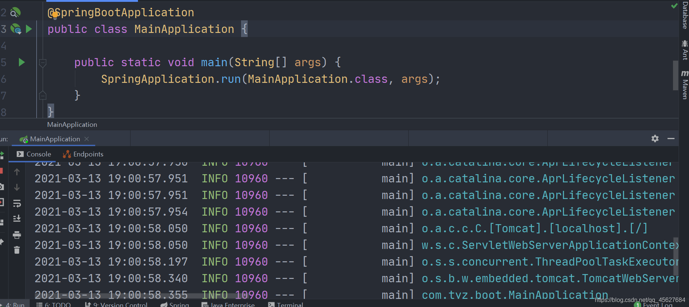This screenshot has height=307, width=689.
Task: Dump threads with the camera icon
Action: click(x=1, y=187)
